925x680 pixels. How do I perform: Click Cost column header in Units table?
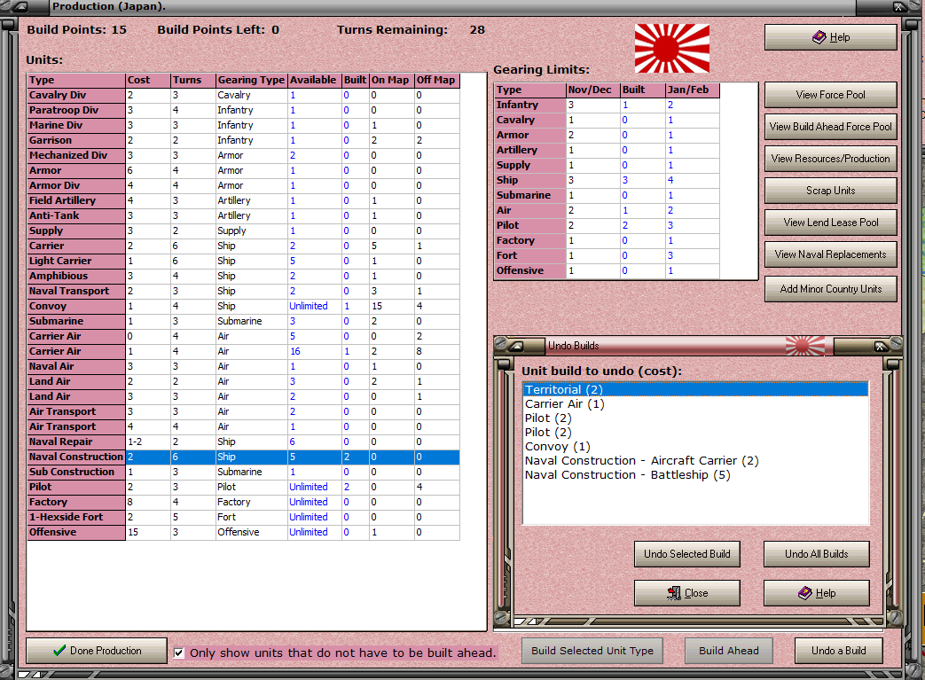pos(148,80)
